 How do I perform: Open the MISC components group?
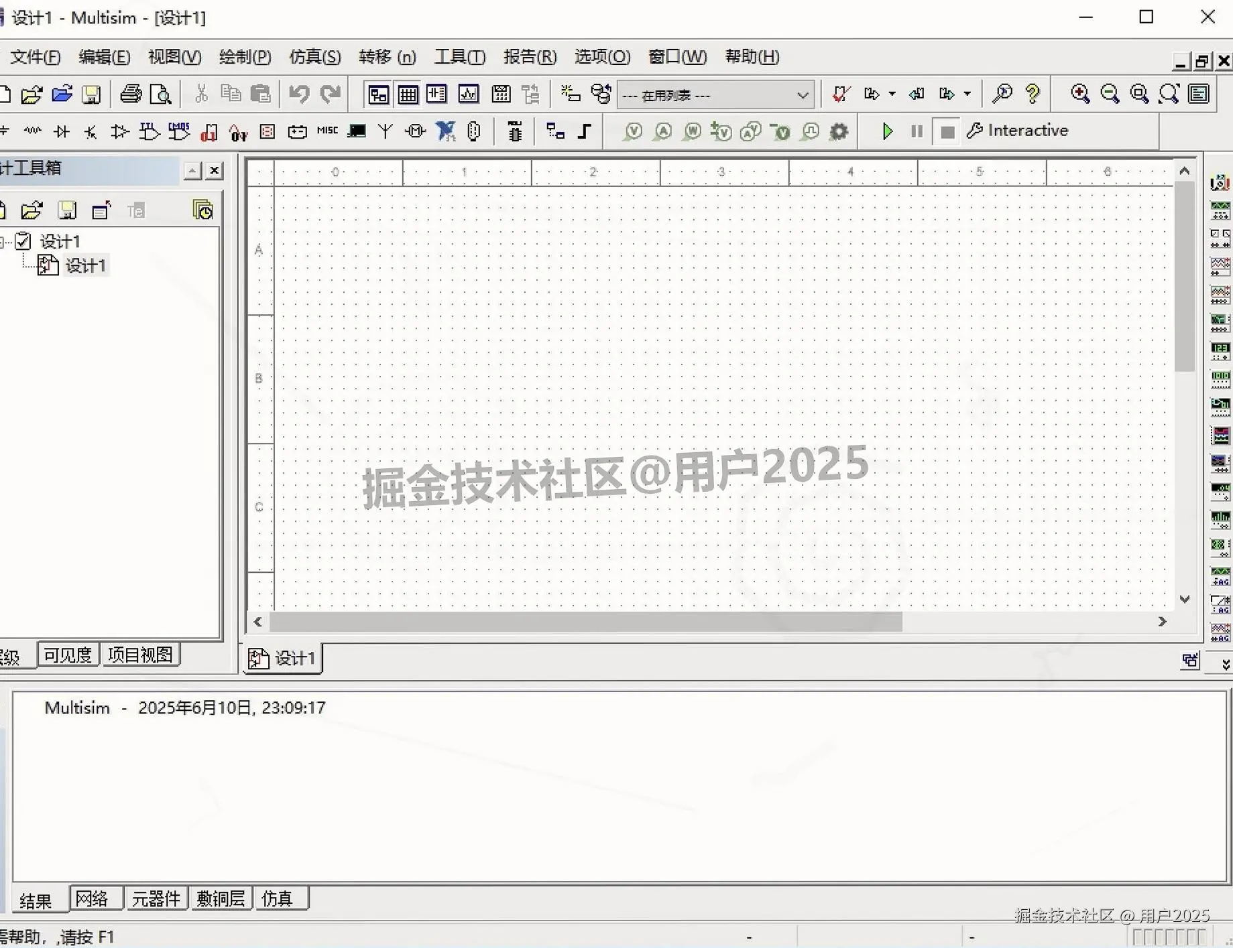tap(327, 131)
